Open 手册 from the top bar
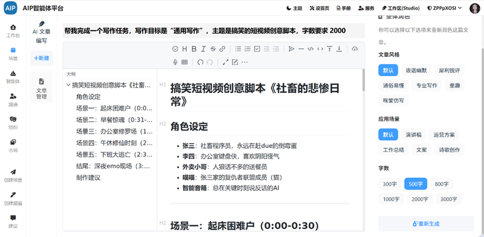The height and width of the screenshot is (237, 484). [344, 8]
